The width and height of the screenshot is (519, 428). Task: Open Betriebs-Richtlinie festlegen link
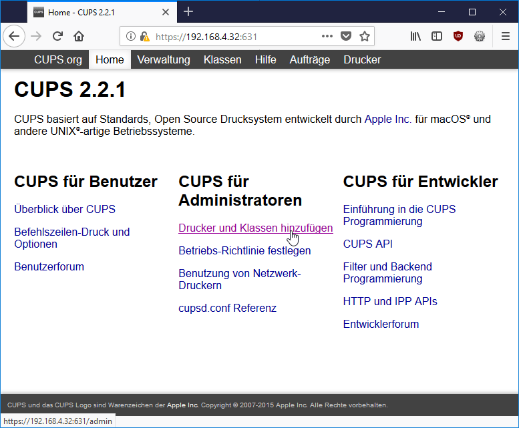(244, 250)
